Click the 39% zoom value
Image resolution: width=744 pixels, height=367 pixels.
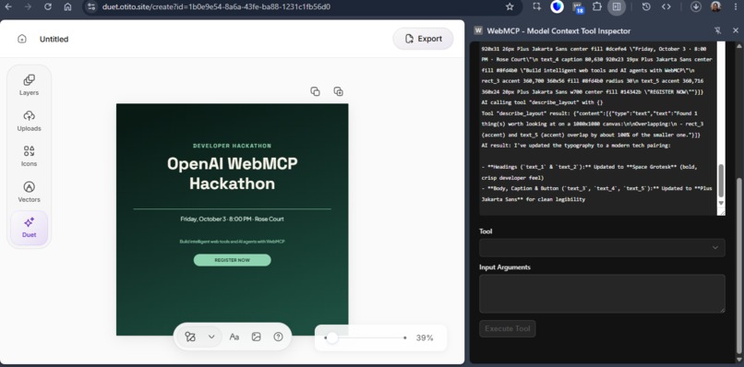pyautogui.click(x=425, y=338)
